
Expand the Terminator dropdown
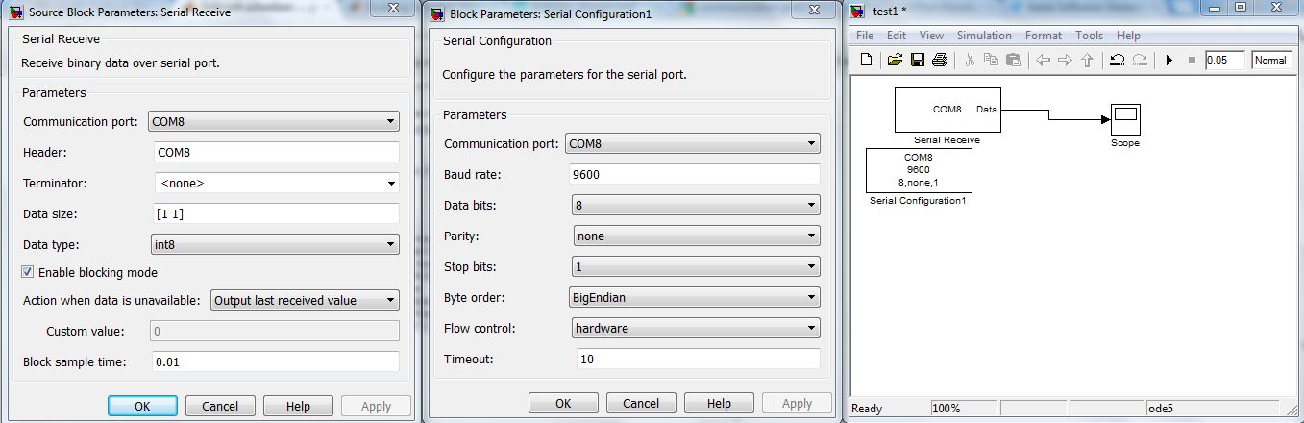(x=277, y=183)
